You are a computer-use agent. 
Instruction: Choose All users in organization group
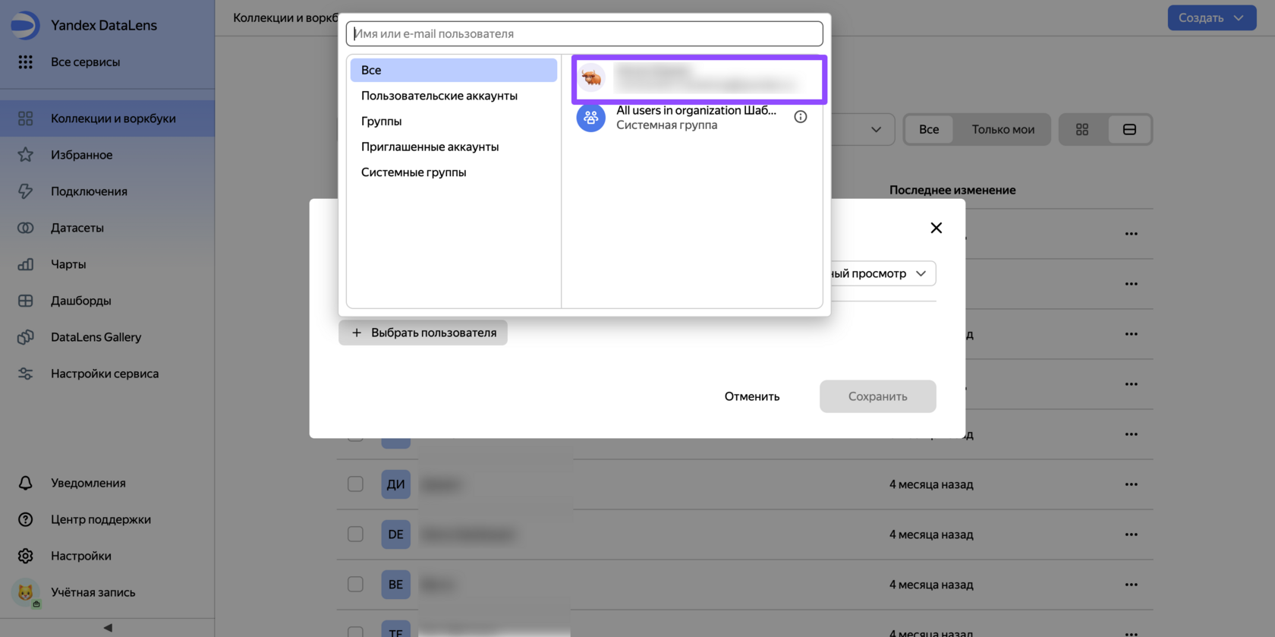(x=692, y=118)
